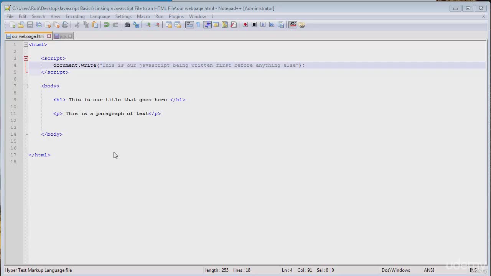Click the question mark help menu
The width and height of the screenshot is (491, 276).
click(x=213, y=16)
